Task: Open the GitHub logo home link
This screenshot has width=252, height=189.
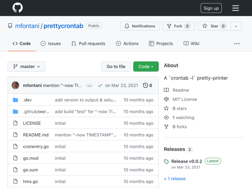Action: (x=17, y=8)
